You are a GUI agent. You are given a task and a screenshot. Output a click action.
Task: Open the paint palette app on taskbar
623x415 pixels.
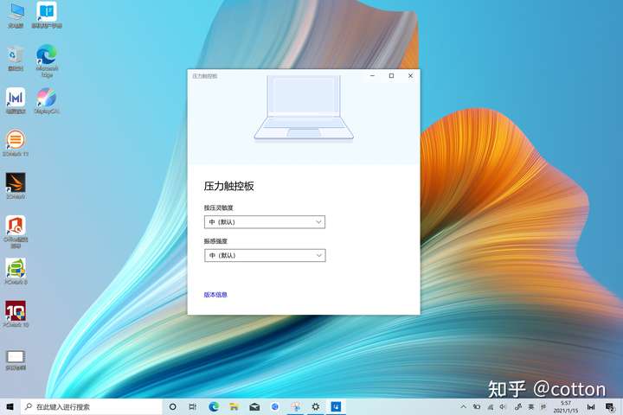[x=295, y=406]
